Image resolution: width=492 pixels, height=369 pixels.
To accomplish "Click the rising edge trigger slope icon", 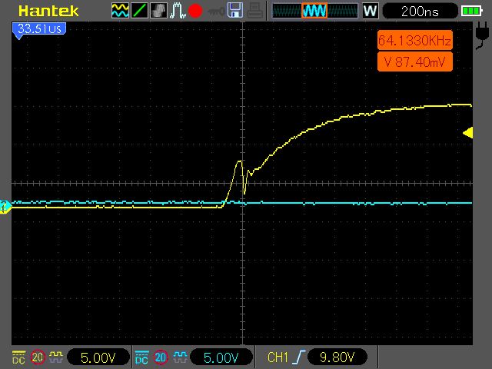I will pos(299,357).
